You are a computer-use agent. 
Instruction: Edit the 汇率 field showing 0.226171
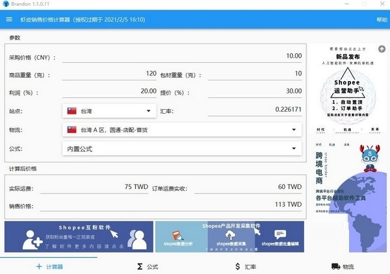pos(255,110)
